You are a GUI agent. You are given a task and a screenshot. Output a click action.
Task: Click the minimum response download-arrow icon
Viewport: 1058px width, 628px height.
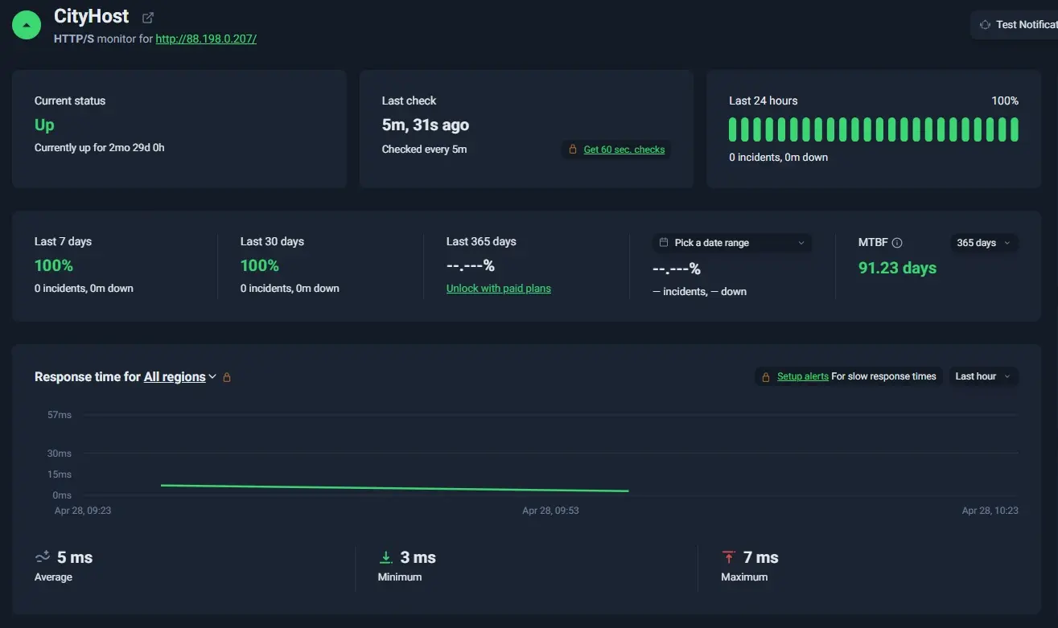385,557
